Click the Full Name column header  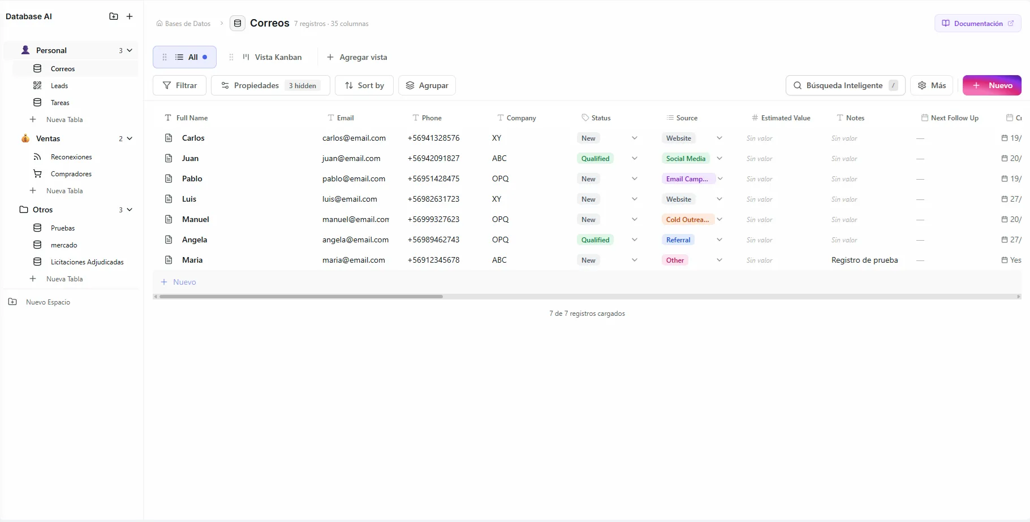pos(186,118)
